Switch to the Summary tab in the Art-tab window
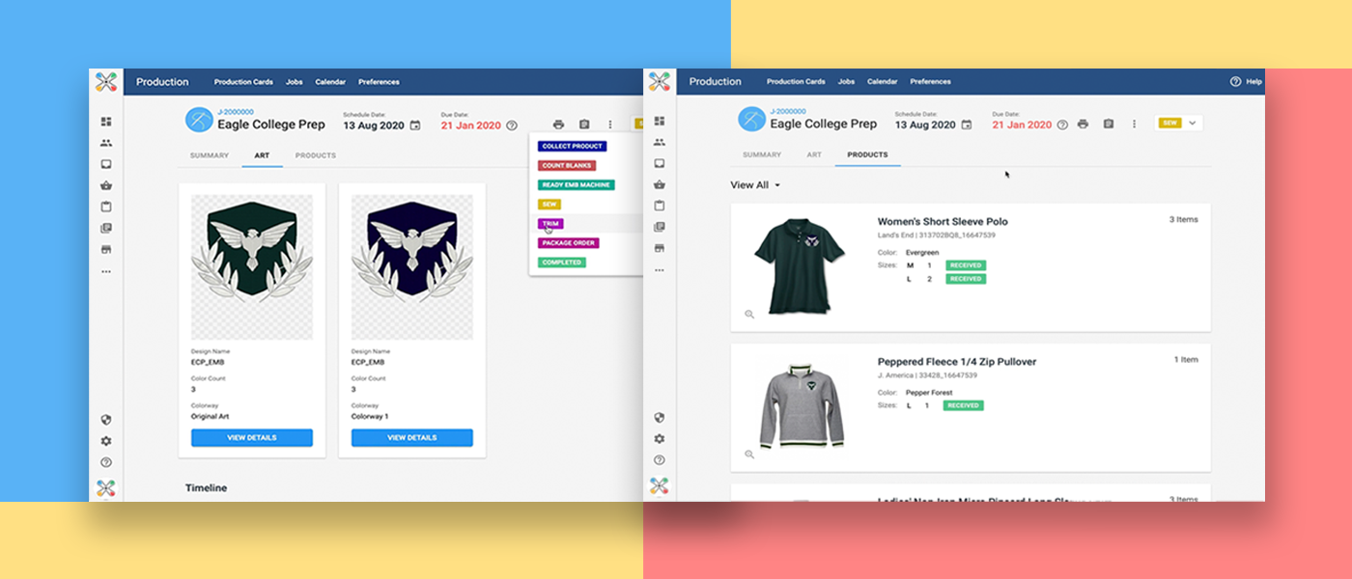 (210, 155)
